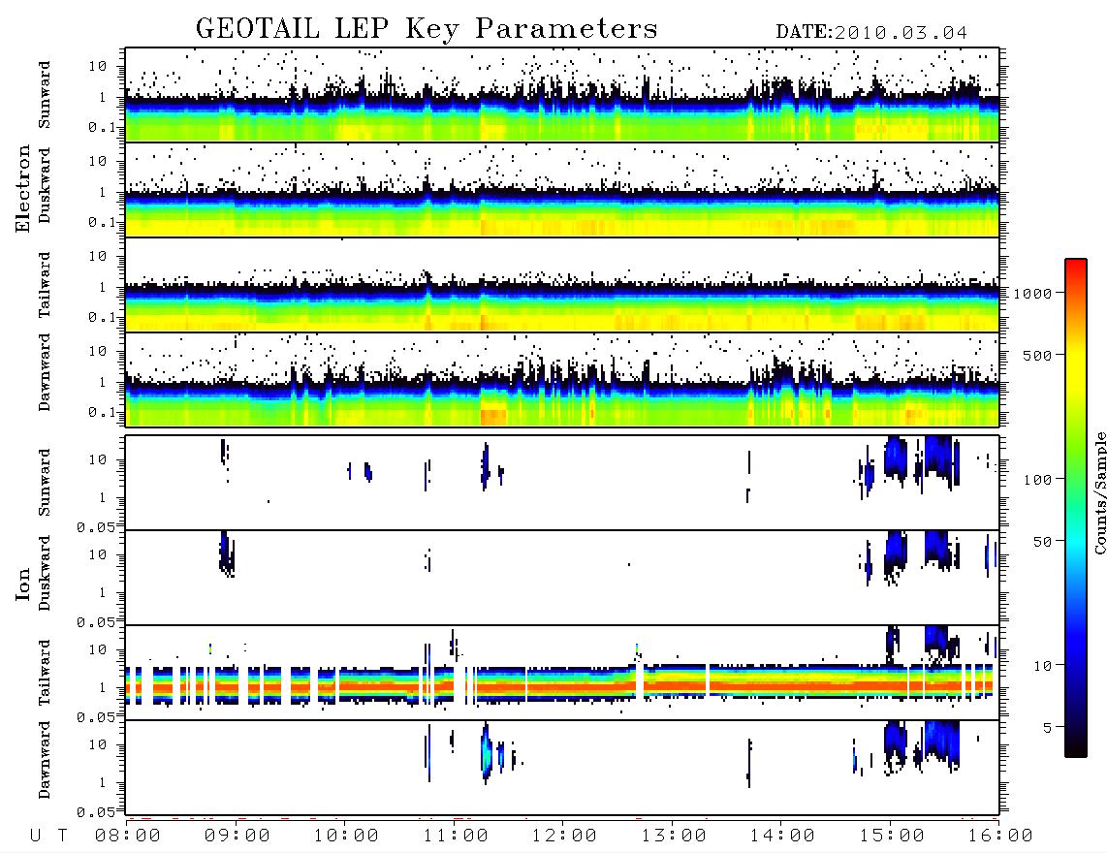Click the "100" color bar tick label
Image resolution: width=1107 pixels, height=853 pixels.
pyautogui.click(x=1038, y=480)
